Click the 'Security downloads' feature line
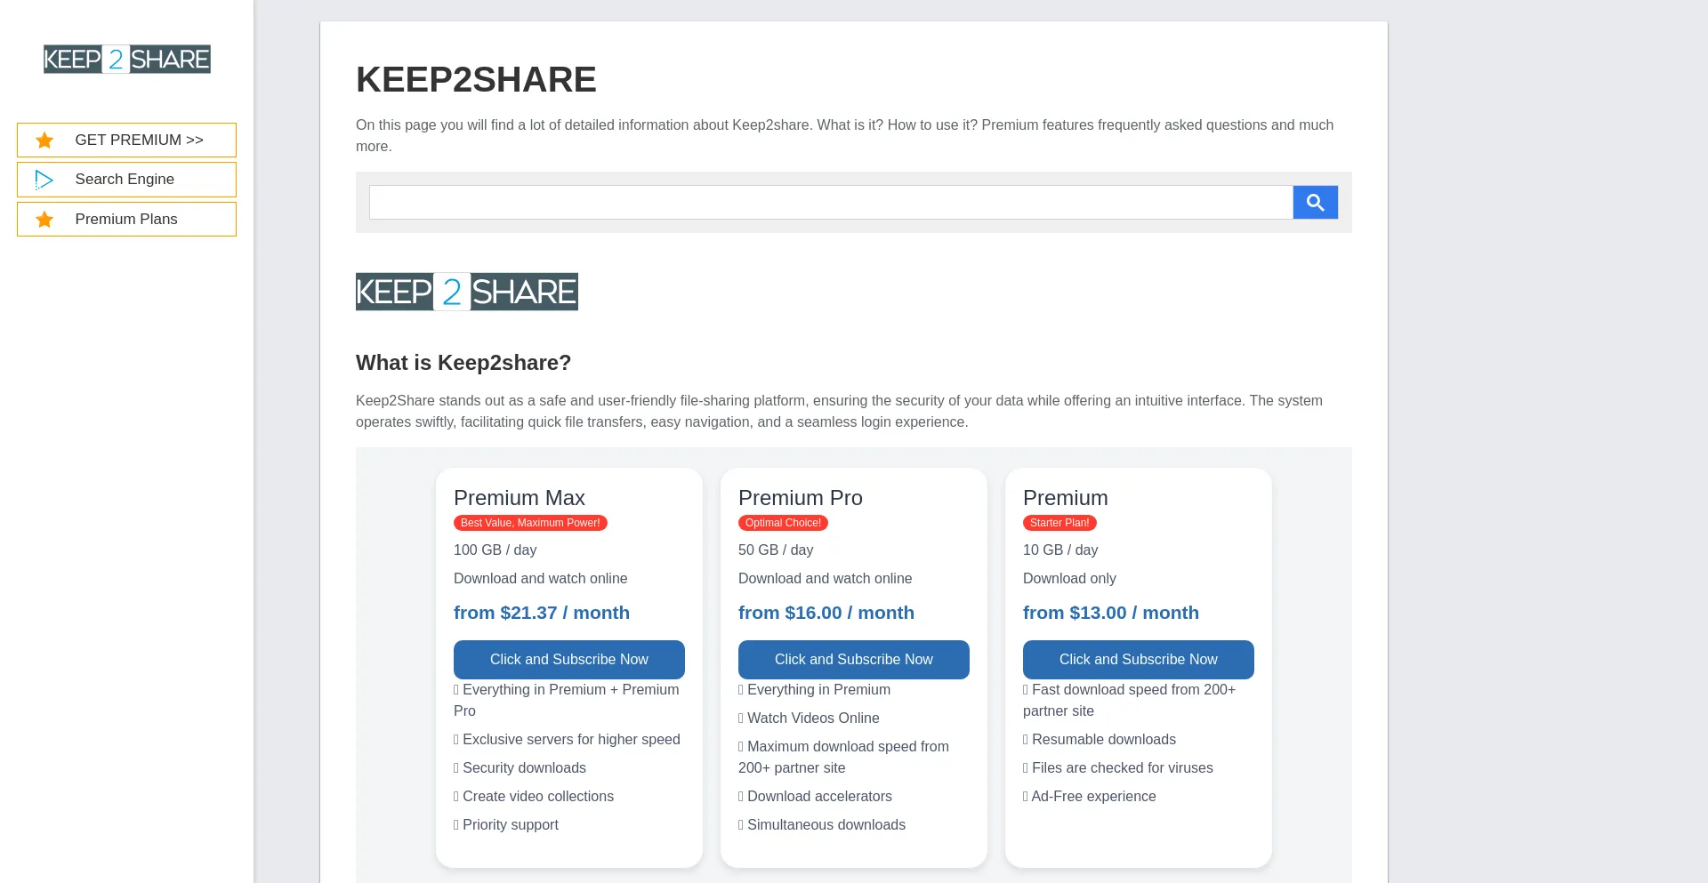Image resolution: width=1708 pixels, height=883 pixels. click(x=520, y=768)
